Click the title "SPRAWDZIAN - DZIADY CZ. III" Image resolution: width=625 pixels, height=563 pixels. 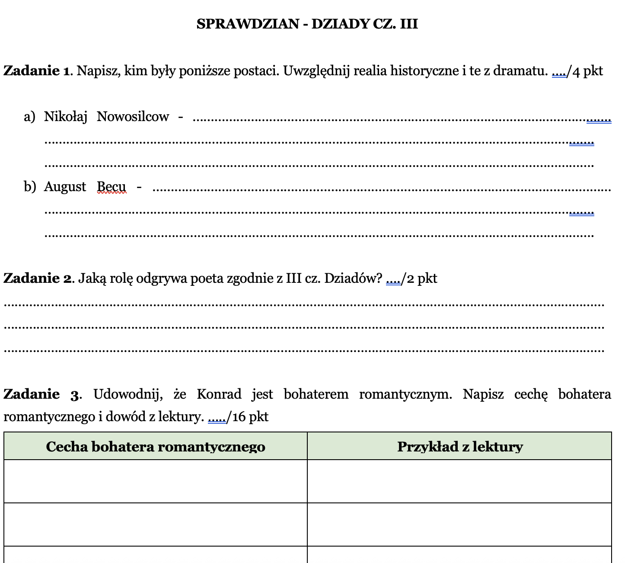coord(307,24)
